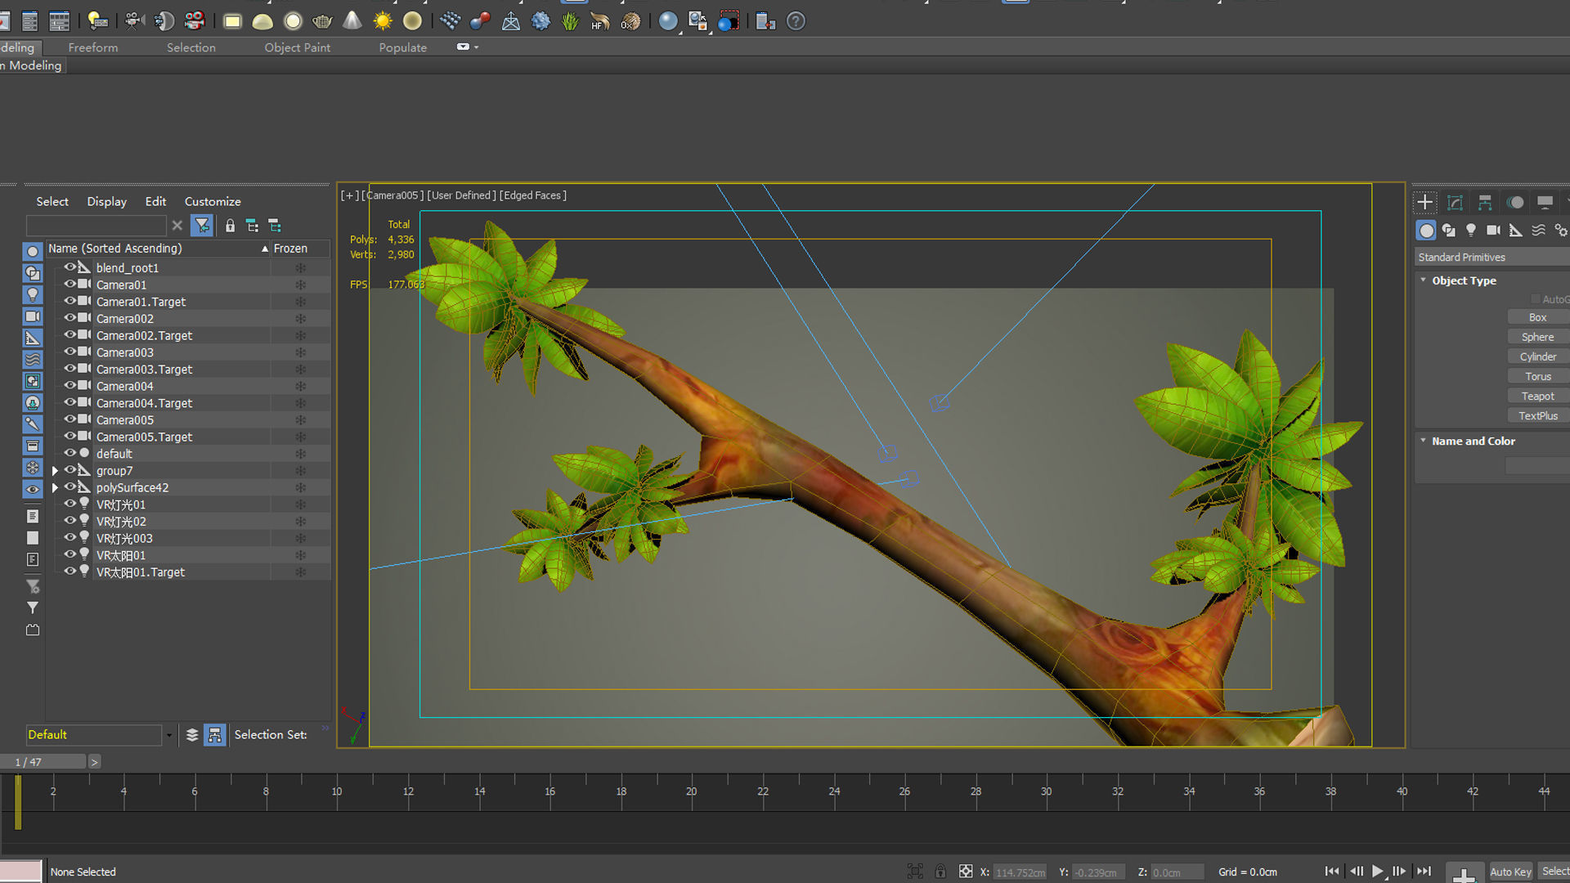The height and width of the screenshot is (883, 1570).
Task: Click the red VRay camera icon
Action: click(x=195, y=21)
